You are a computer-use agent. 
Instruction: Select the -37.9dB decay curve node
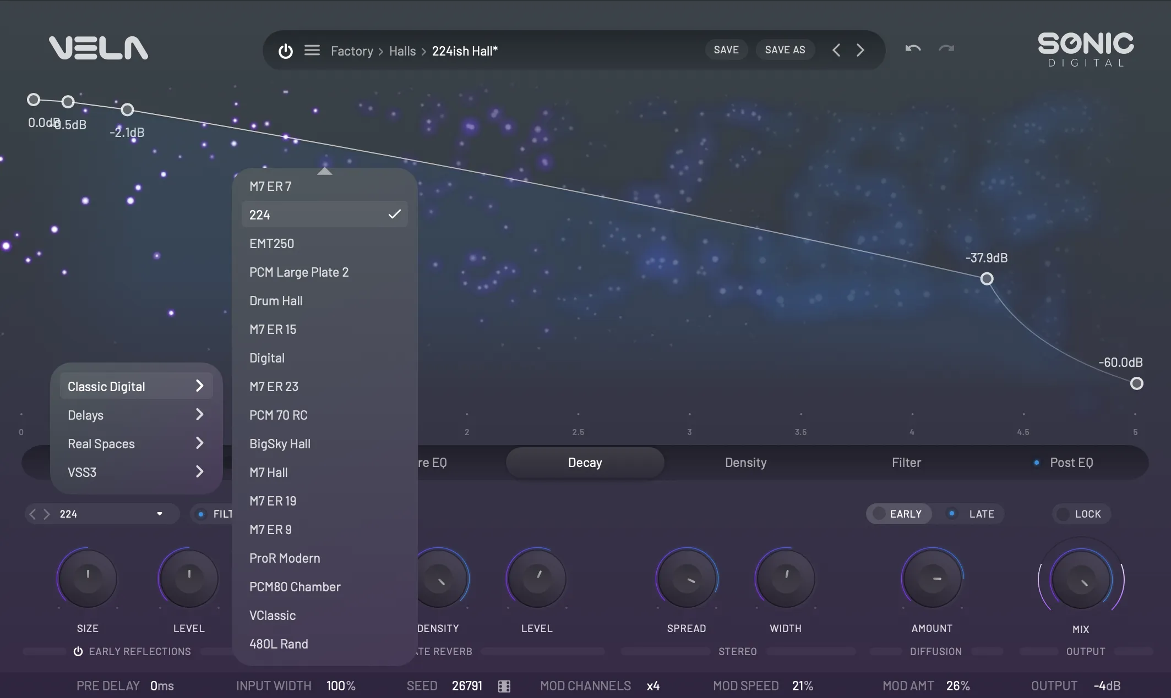click(987, 279)
